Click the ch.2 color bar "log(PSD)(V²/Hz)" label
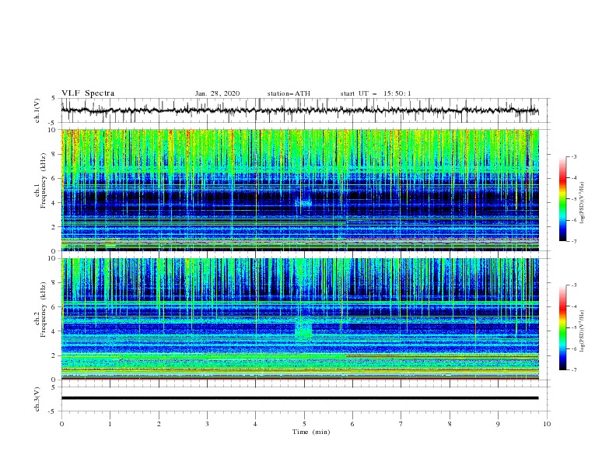Viewport: 616px width, 476px height. pyautogui.click(x=583, y=331)
